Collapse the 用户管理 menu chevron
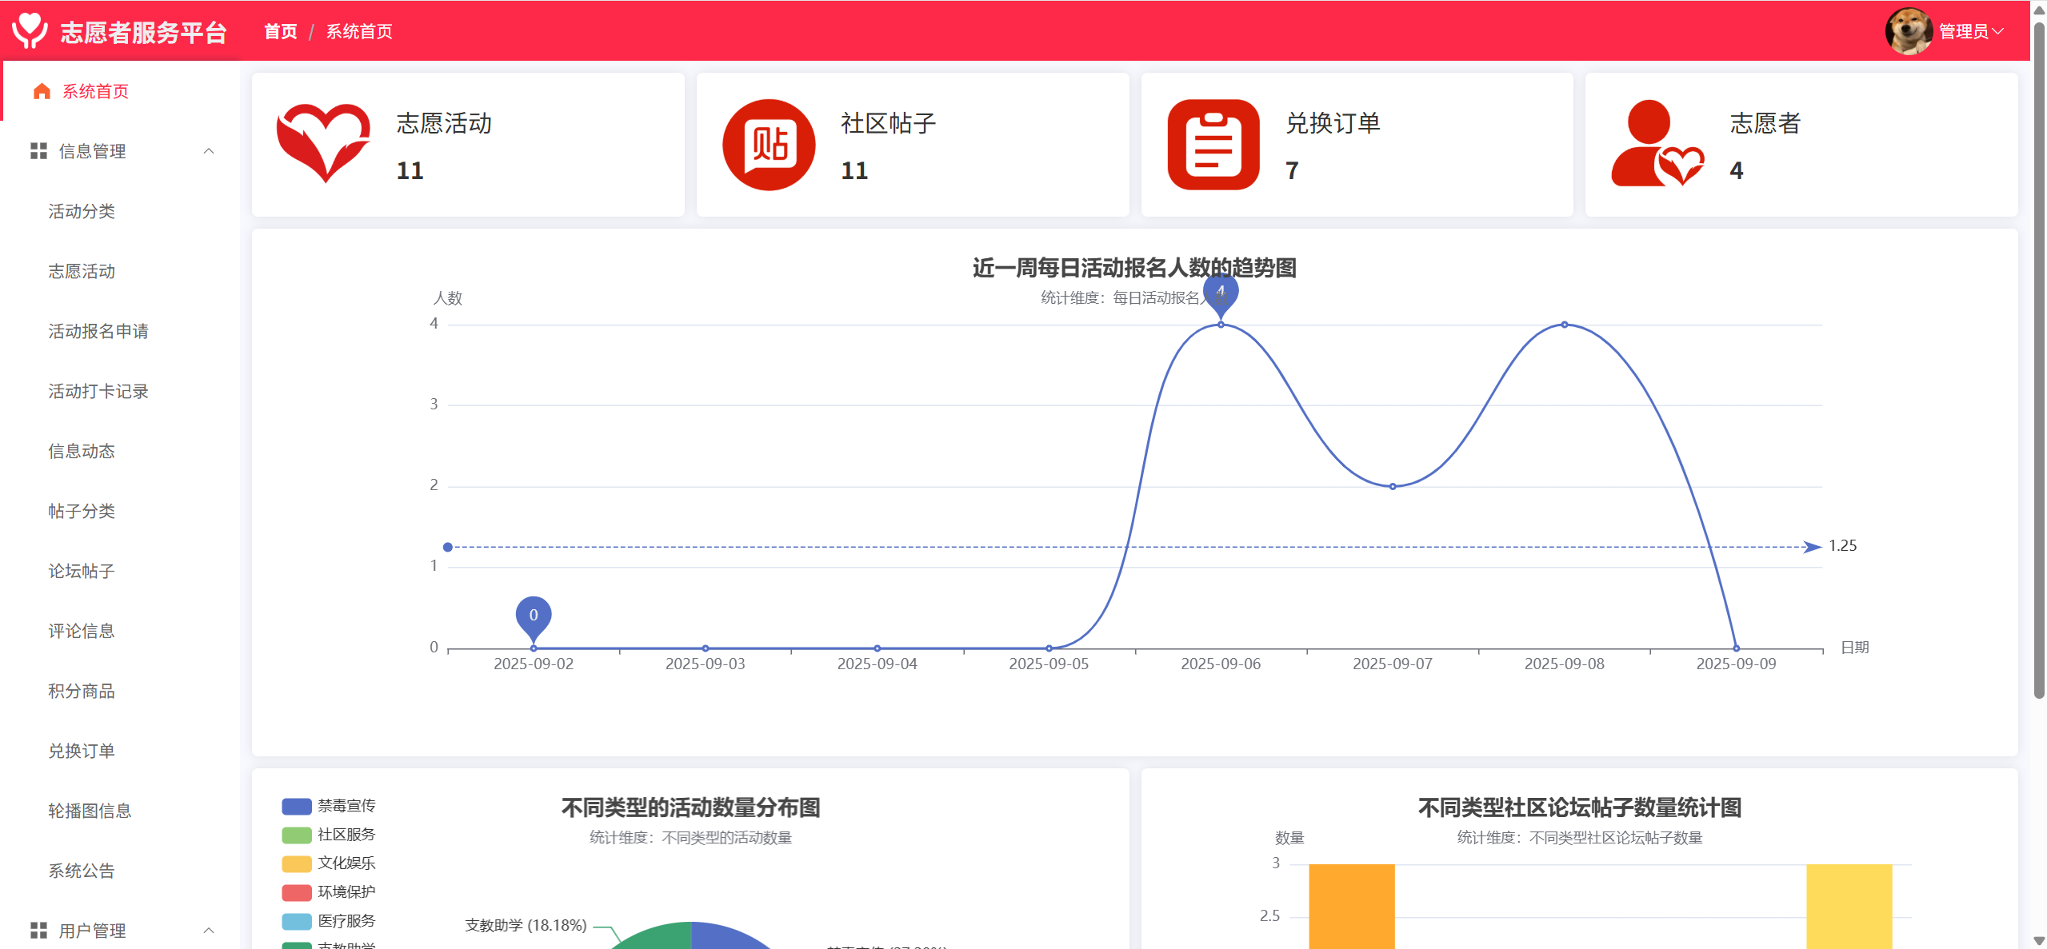The width and height of the screenshot is (2047, 949). pyautogui.click(x=209, y=931)
